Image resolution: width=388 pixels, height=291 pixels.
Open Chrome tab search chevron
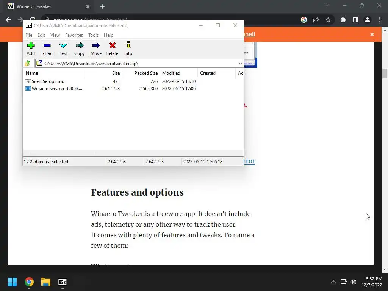[327, 5]
